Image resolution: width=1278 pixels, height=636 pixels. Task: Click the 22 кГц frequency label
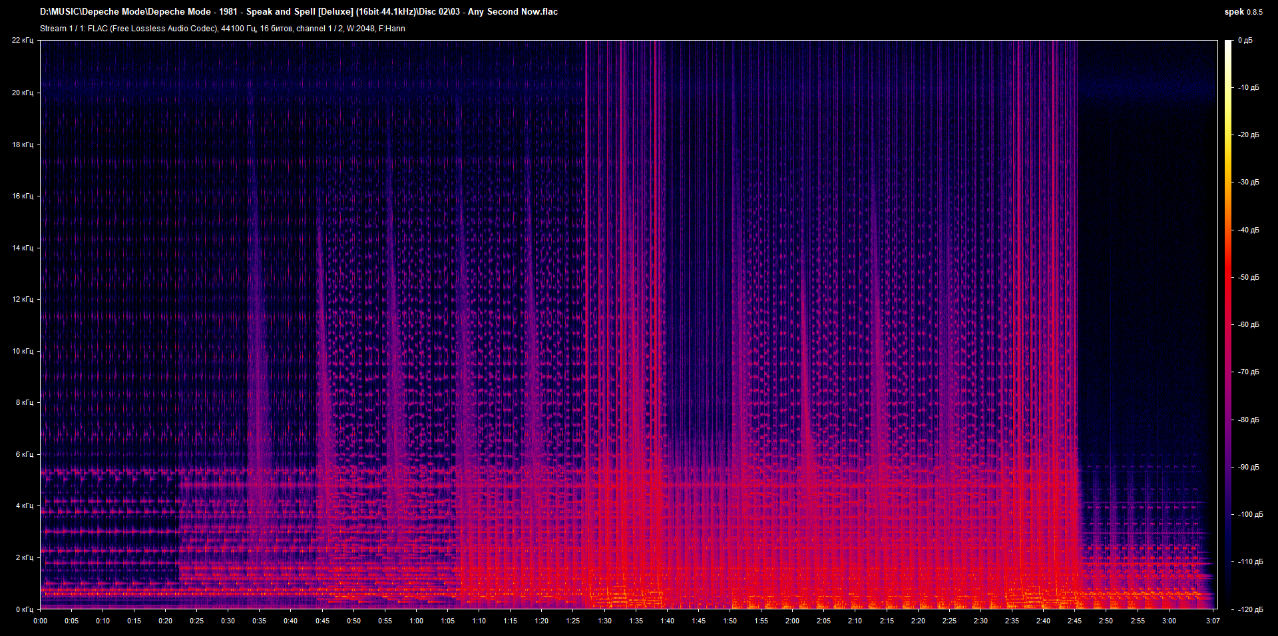point(23,41)
